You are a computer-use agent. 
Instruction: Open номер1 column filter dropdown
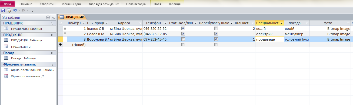84,23
